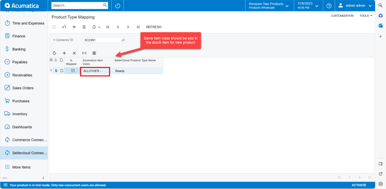
Task: Toggle the Is Mapped checkbox for Beauty
Action: (73, 70)
